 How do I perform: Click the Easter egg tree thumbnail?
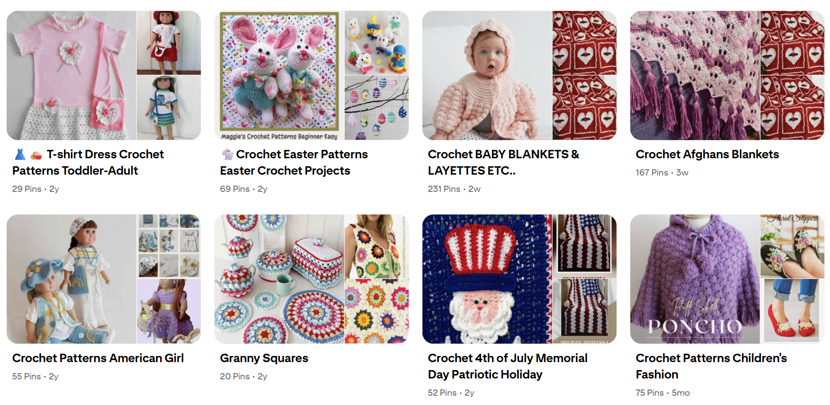click(377, 108)
